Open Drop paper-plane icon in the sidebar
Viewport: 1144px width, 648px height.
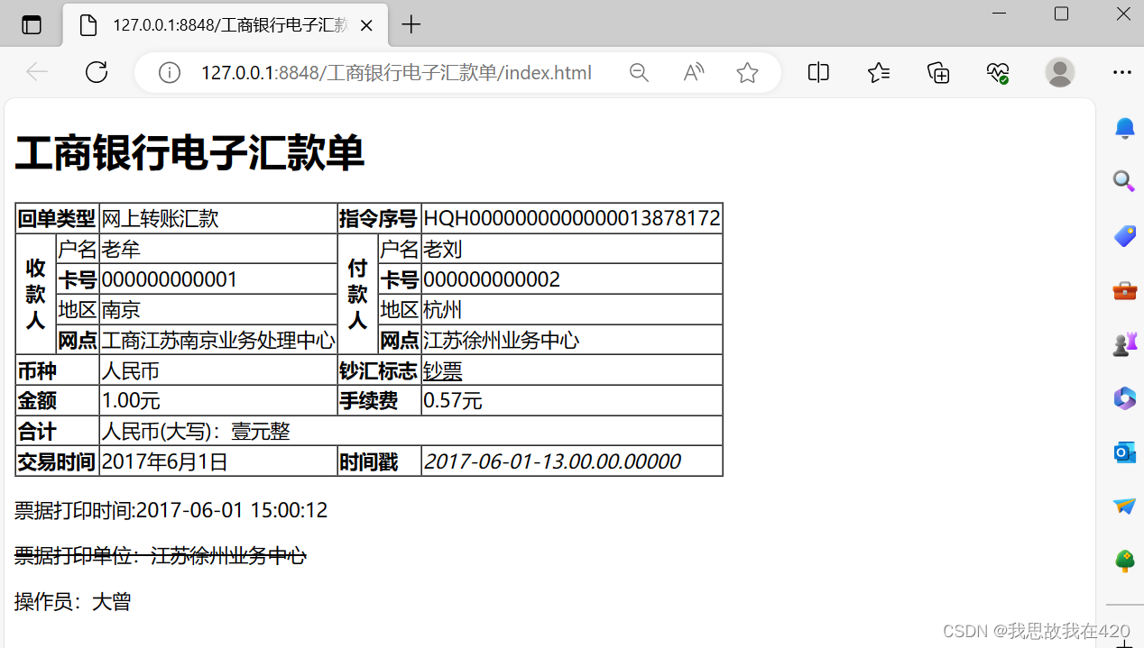(1123, 507)
